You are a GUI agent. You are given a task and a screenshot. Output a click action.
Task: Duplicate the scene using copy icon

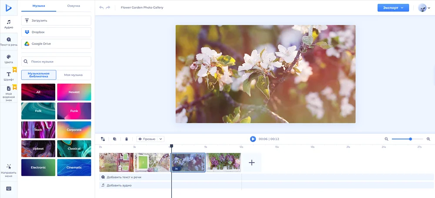point(114,139)
